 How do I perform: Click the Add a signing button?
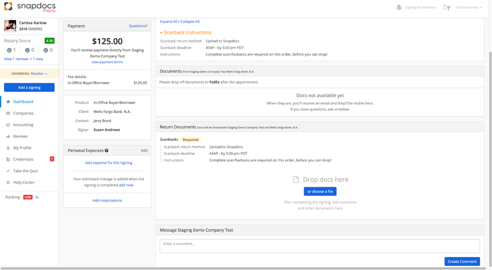29,87
